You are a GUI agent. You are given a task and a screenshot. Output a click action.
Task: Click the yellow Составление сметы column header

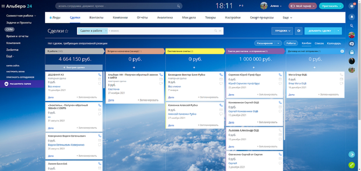(195, 51)
